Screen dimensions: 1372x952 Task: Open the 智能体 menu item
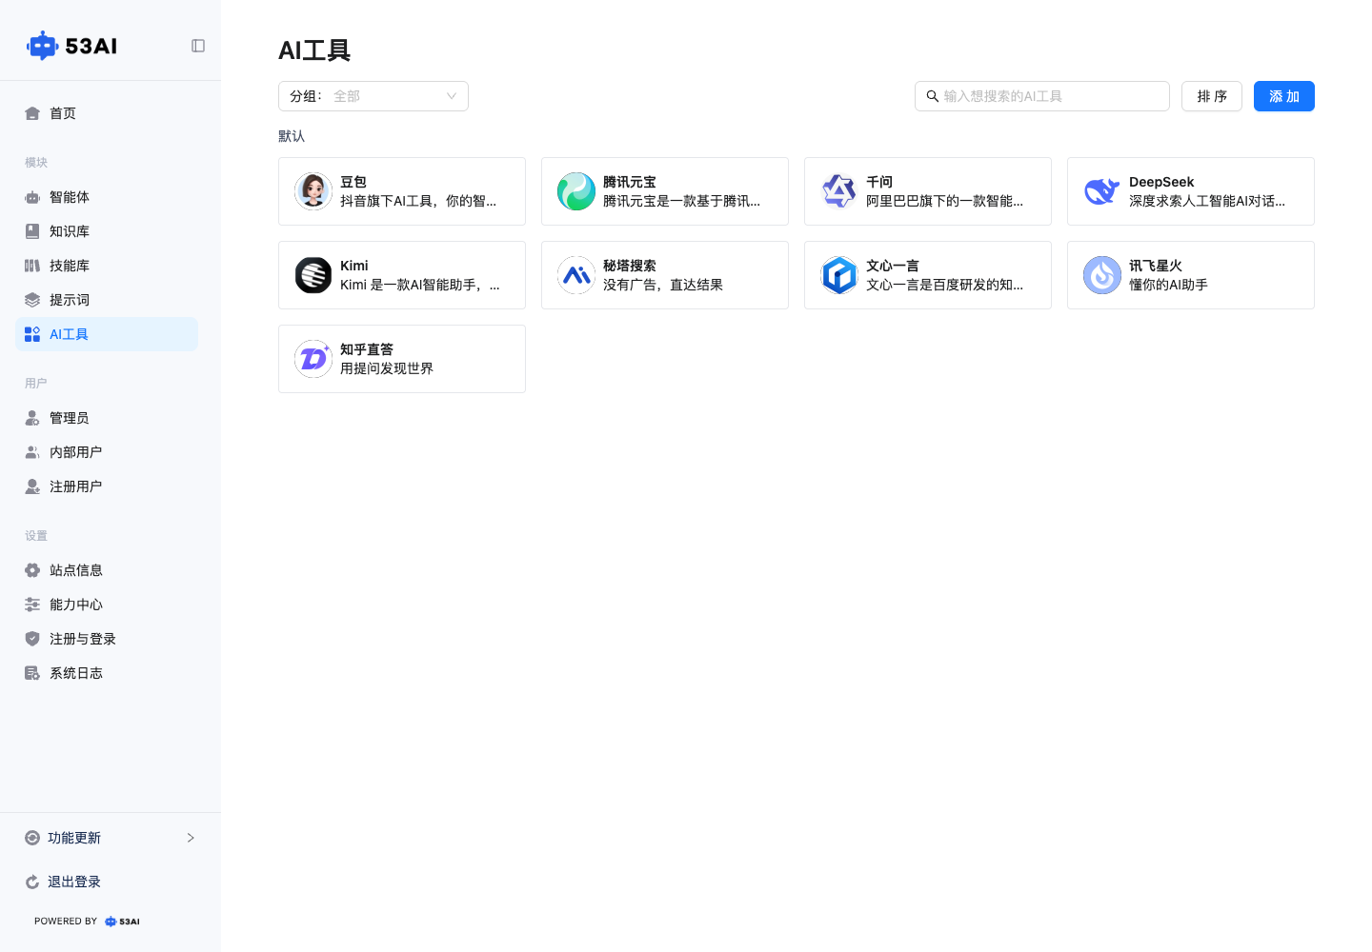[x=107, y=197]
